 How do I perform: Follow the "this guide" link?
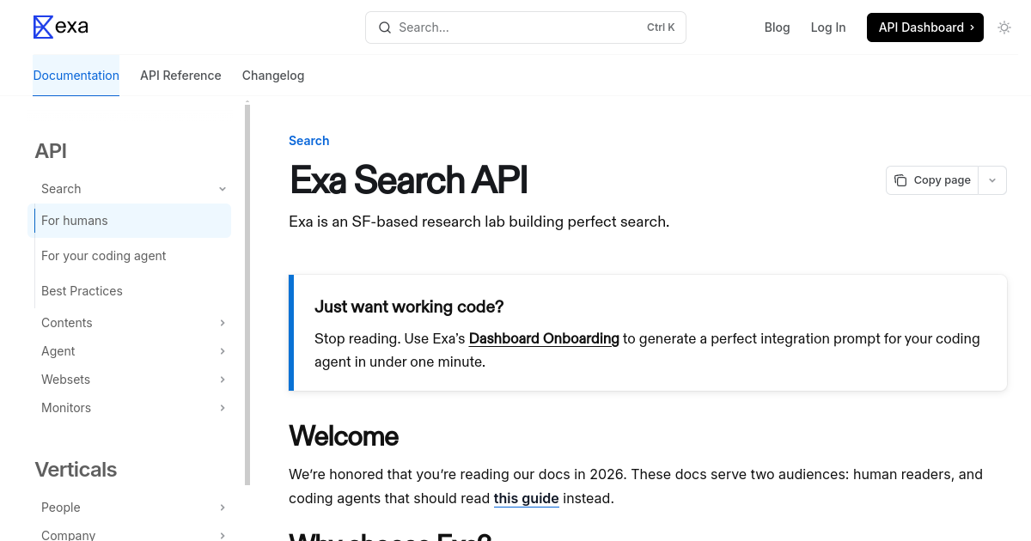point(527,498)
